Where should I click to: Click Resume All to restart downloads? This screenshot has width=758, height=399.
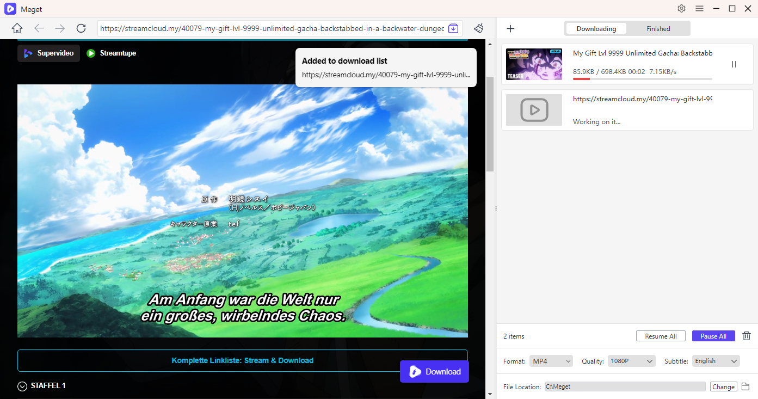tap(661, 336)
